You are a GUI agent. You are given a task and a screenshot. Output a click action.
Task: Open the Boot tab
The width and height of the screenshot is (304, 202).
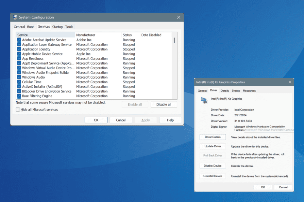click(x=30, y=27)
